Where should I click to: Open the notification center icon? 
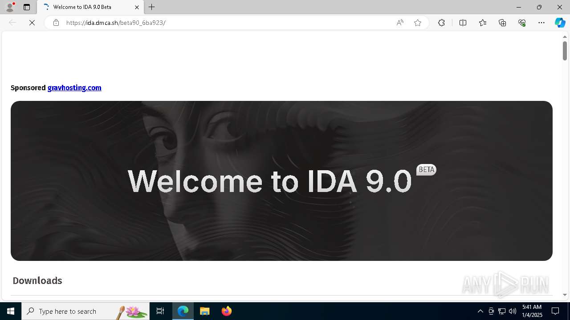click(x=555, y=311)
